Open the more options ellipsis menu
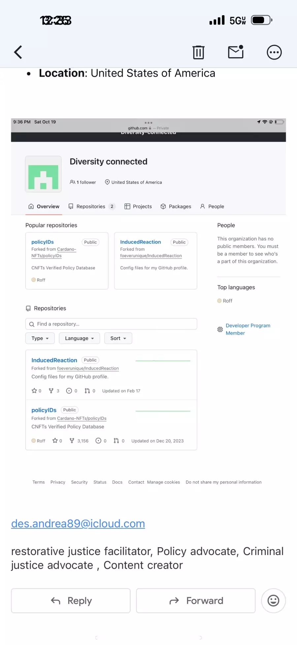297x645 pixels. 274,52
